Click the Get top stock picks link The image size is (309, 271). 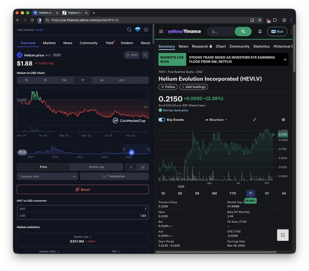(176, 110)
